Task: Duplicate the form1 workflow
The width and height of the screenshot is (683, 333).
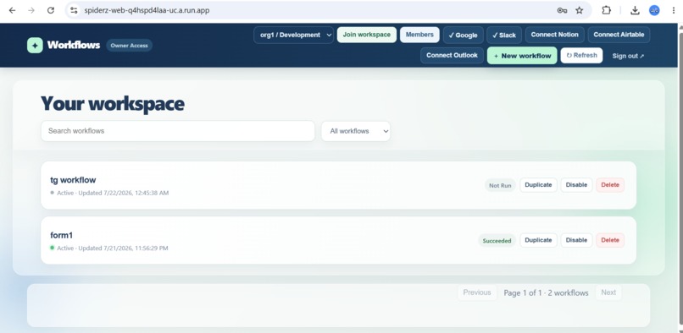Action: 538,240
